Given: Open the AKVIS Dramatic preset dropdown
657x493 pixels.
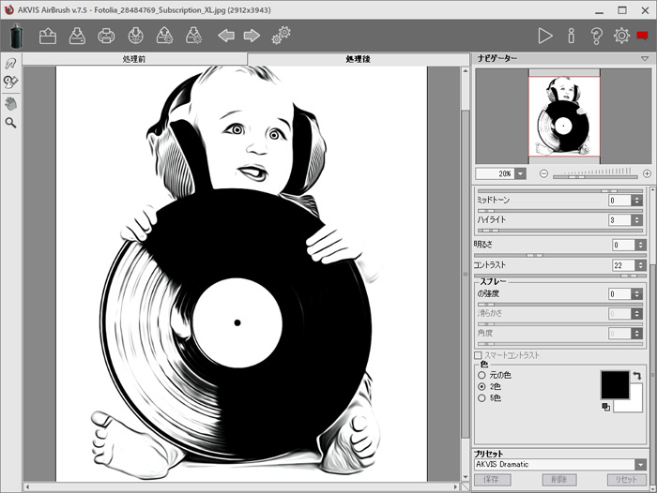Looking at the screenshot, I should 640,464.
